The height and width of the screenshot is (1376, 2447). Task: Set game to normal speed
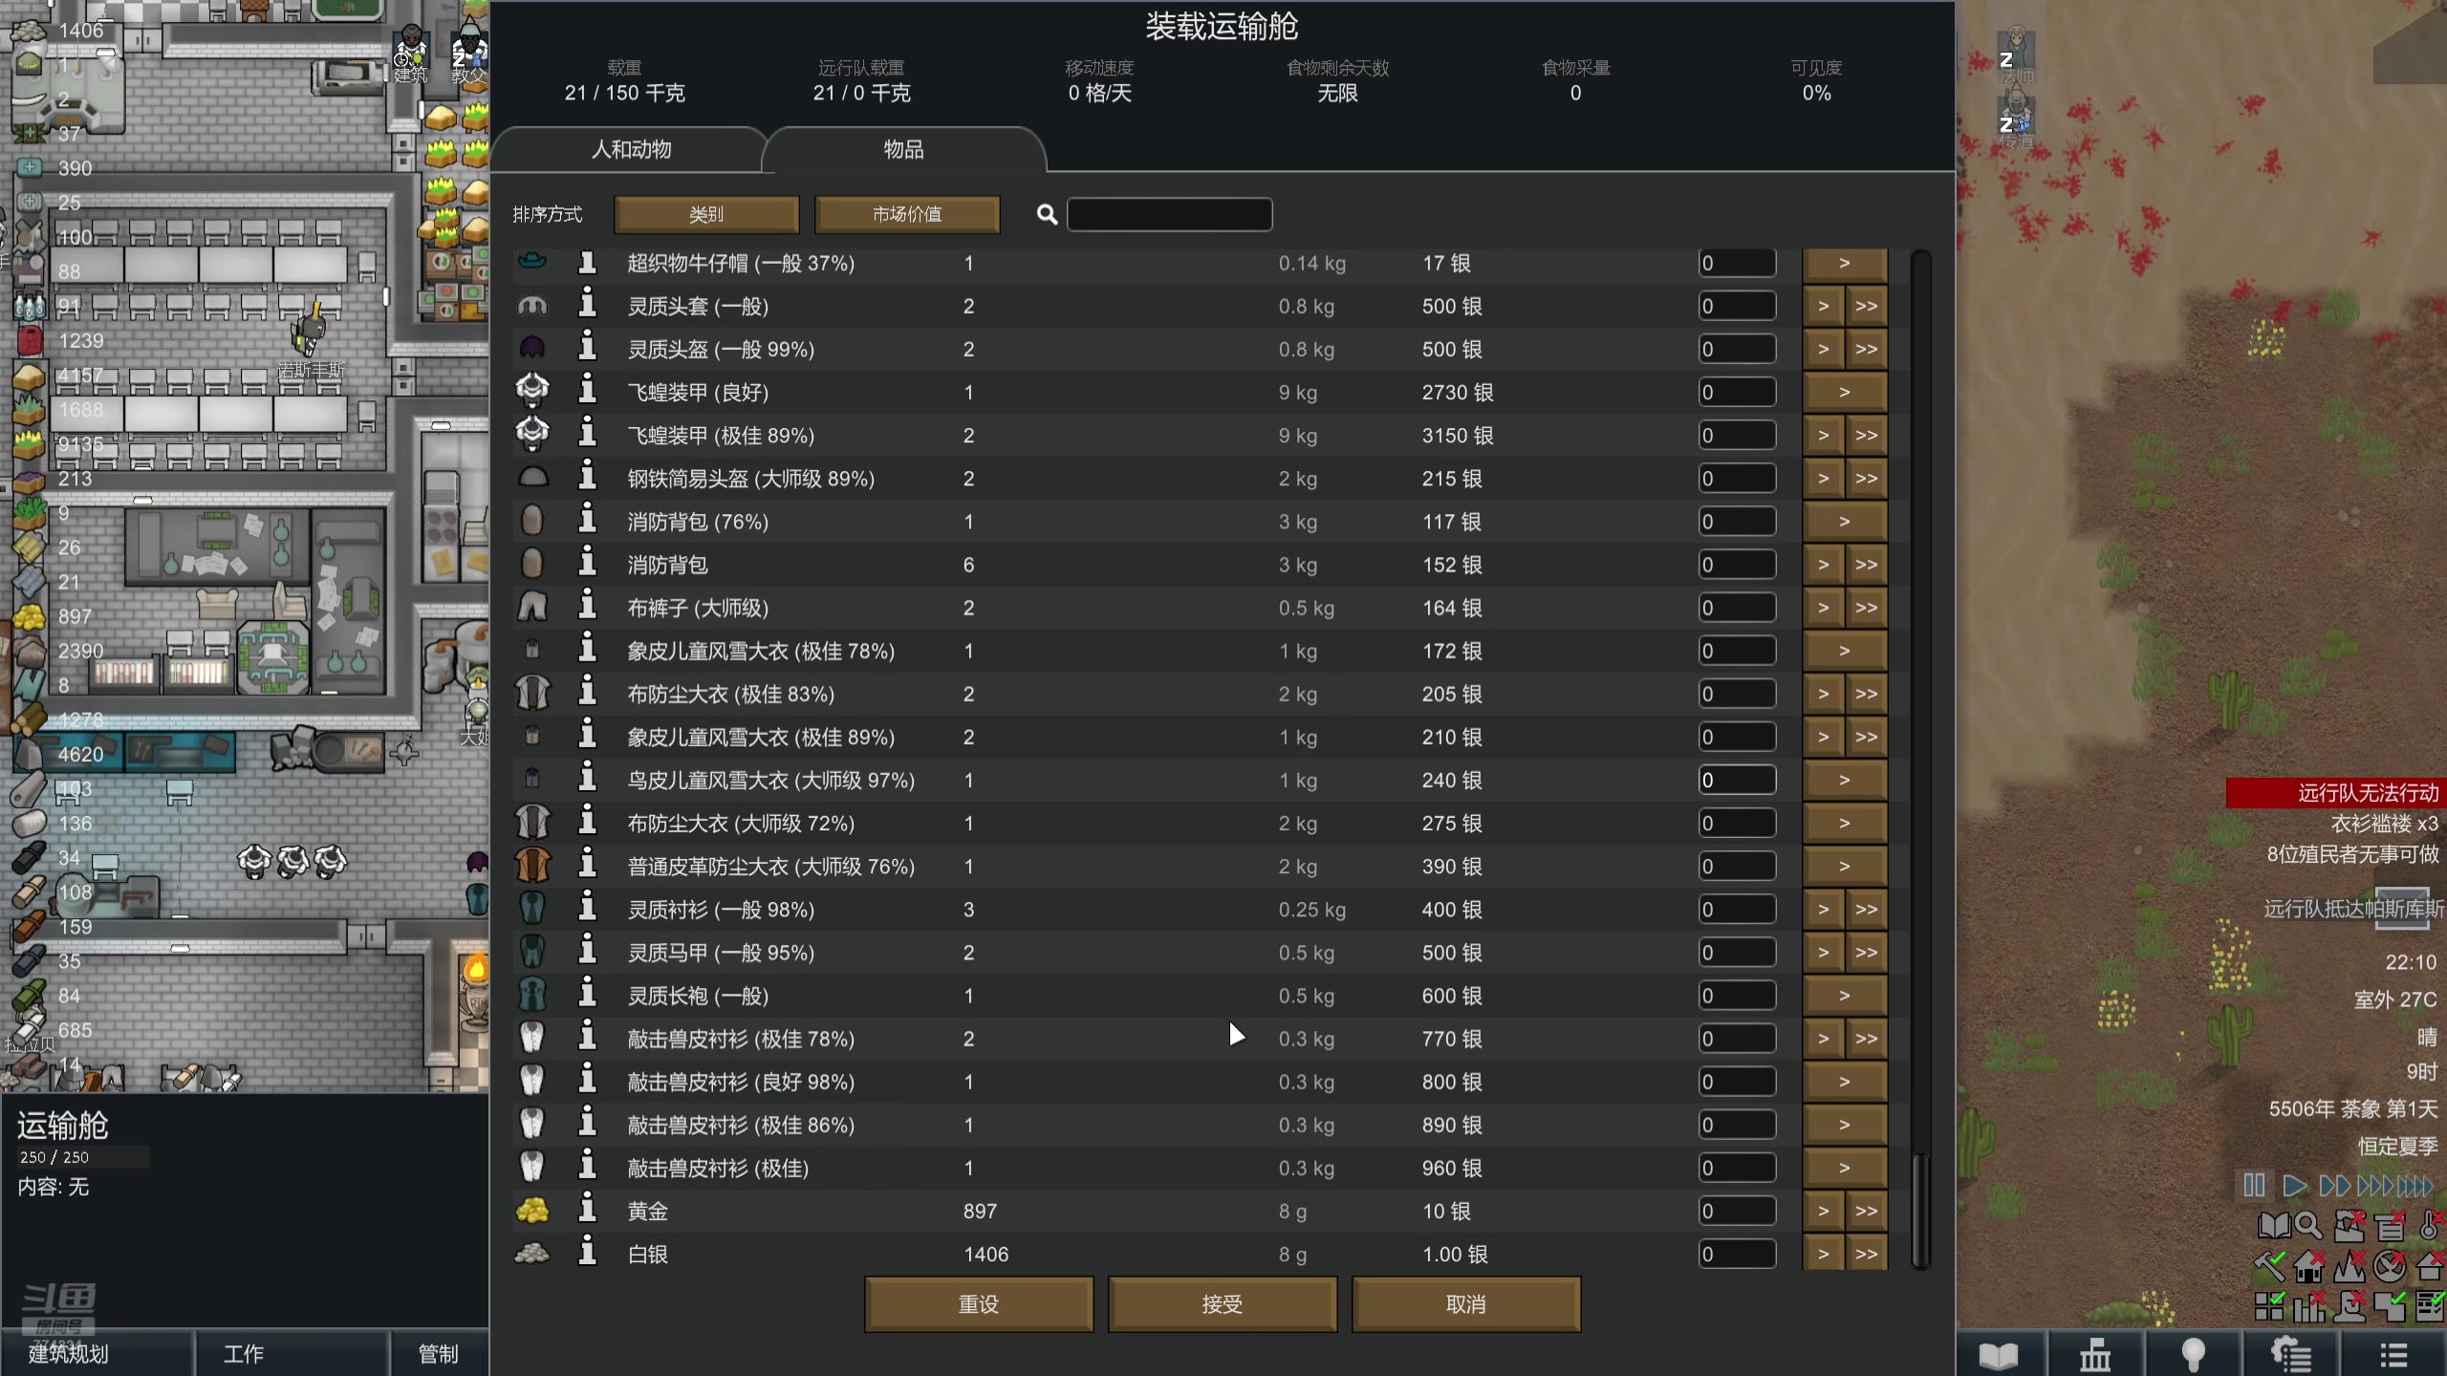click(2294, 1186)
